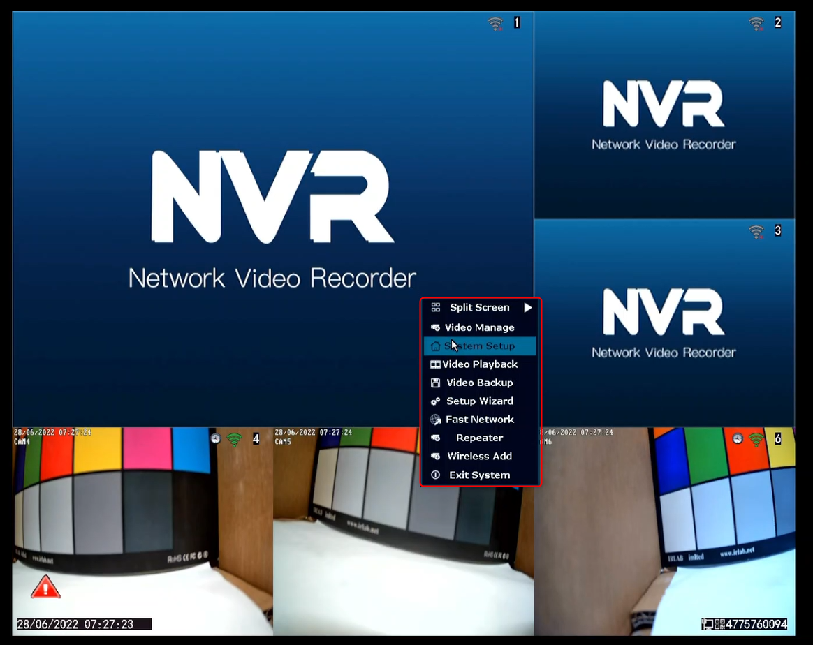Choose Wireless Add menu entry
Screen dimensions: 813x645
[480, 456]
